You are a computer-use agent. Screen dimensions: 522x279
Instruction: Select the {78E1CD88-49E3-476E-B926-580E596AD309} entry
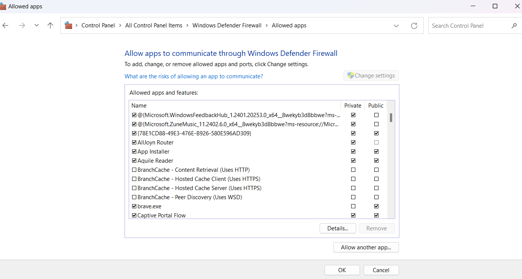258,133
